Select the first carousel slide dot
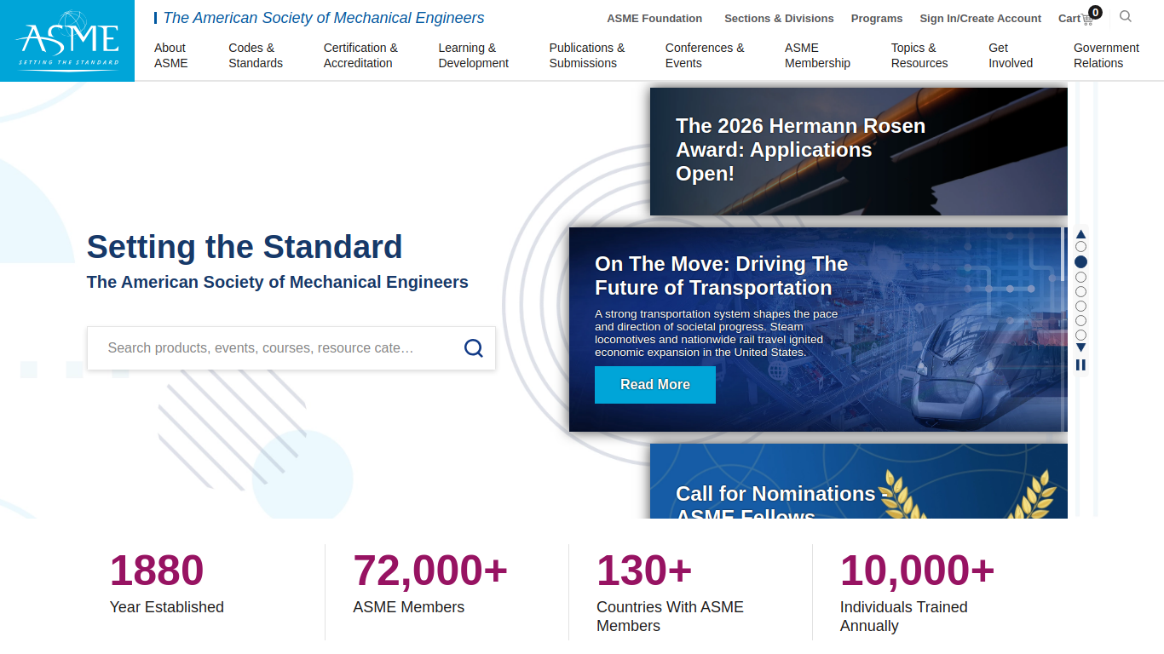The height and width of the screenshot is (654, 1164). point(1080,247)
